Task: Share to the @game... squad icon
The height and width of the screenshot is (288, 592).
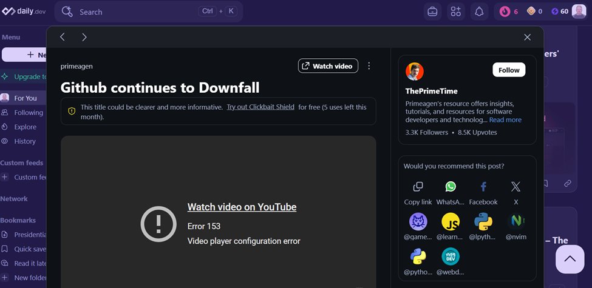Action: [x=418, y=222]
